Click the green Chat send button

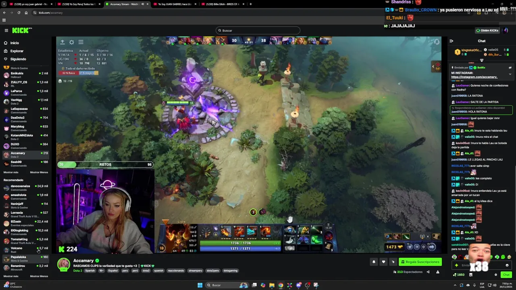(x=506, y=275)
